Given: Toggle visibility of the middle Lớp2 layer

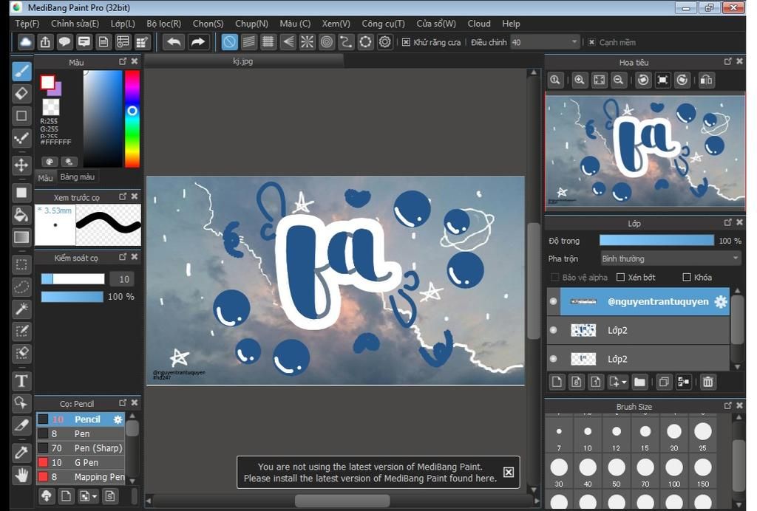Looking at the screenshot, I should coord(553,330).
